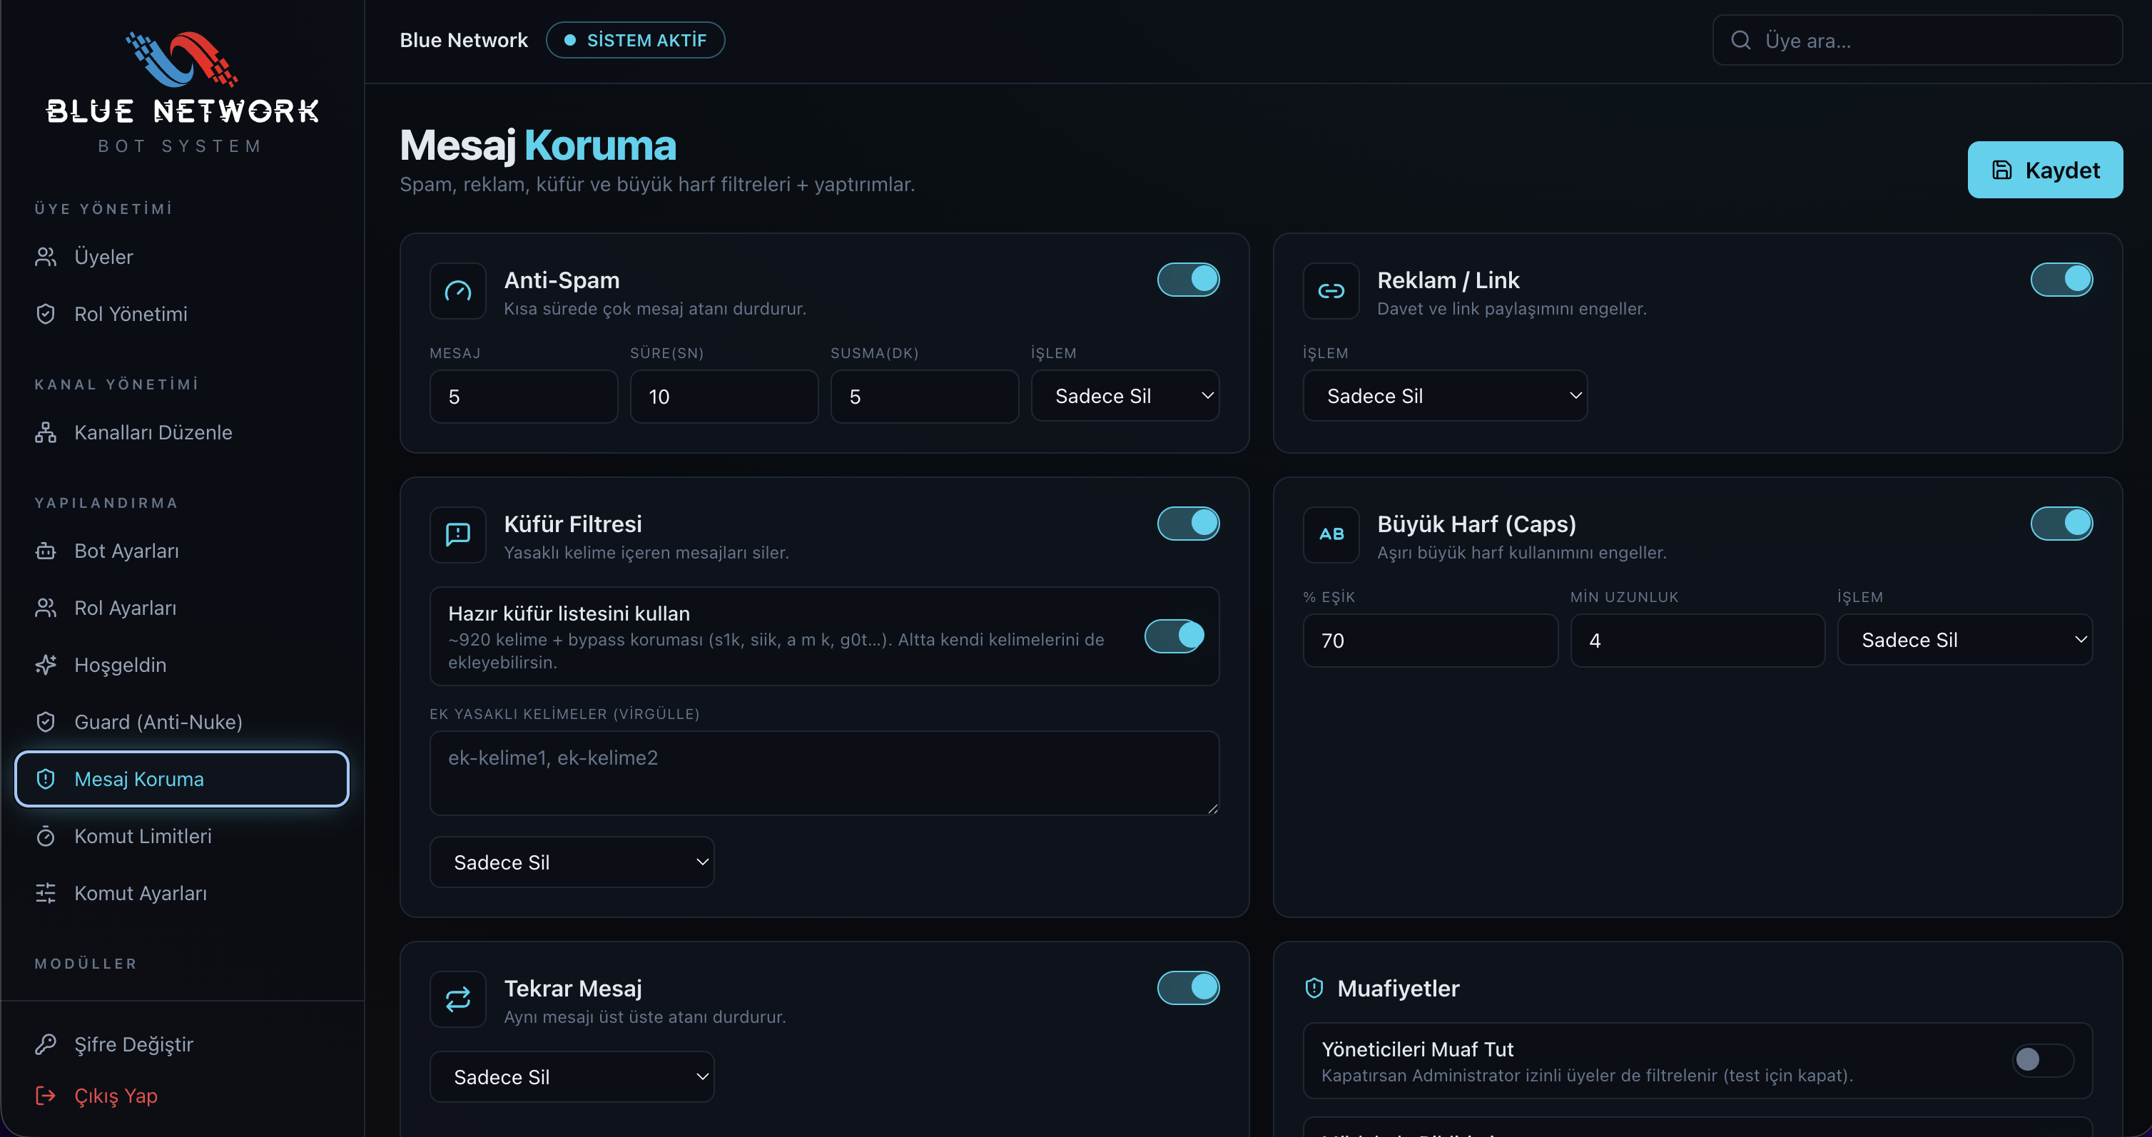The image size is (2152, 1137).
Task: Turn off the Küfür Filtresi toggle
Action: [1188, 523]
